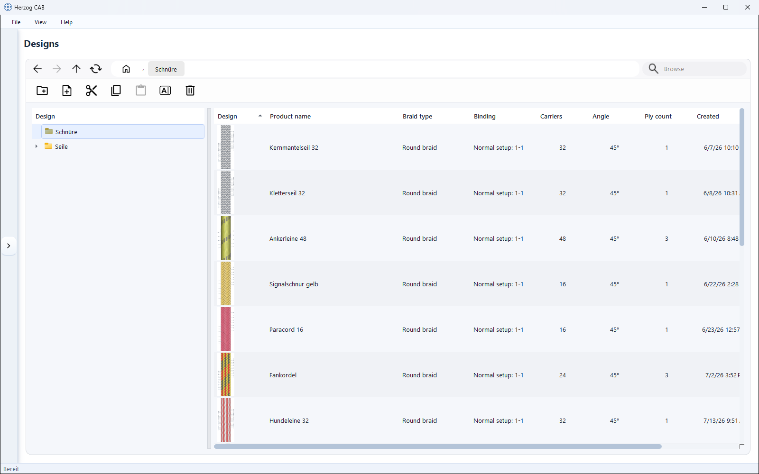This screenshot has height=474, width=759.
Task: Sort by Ply count column
Action: (658, 116)
